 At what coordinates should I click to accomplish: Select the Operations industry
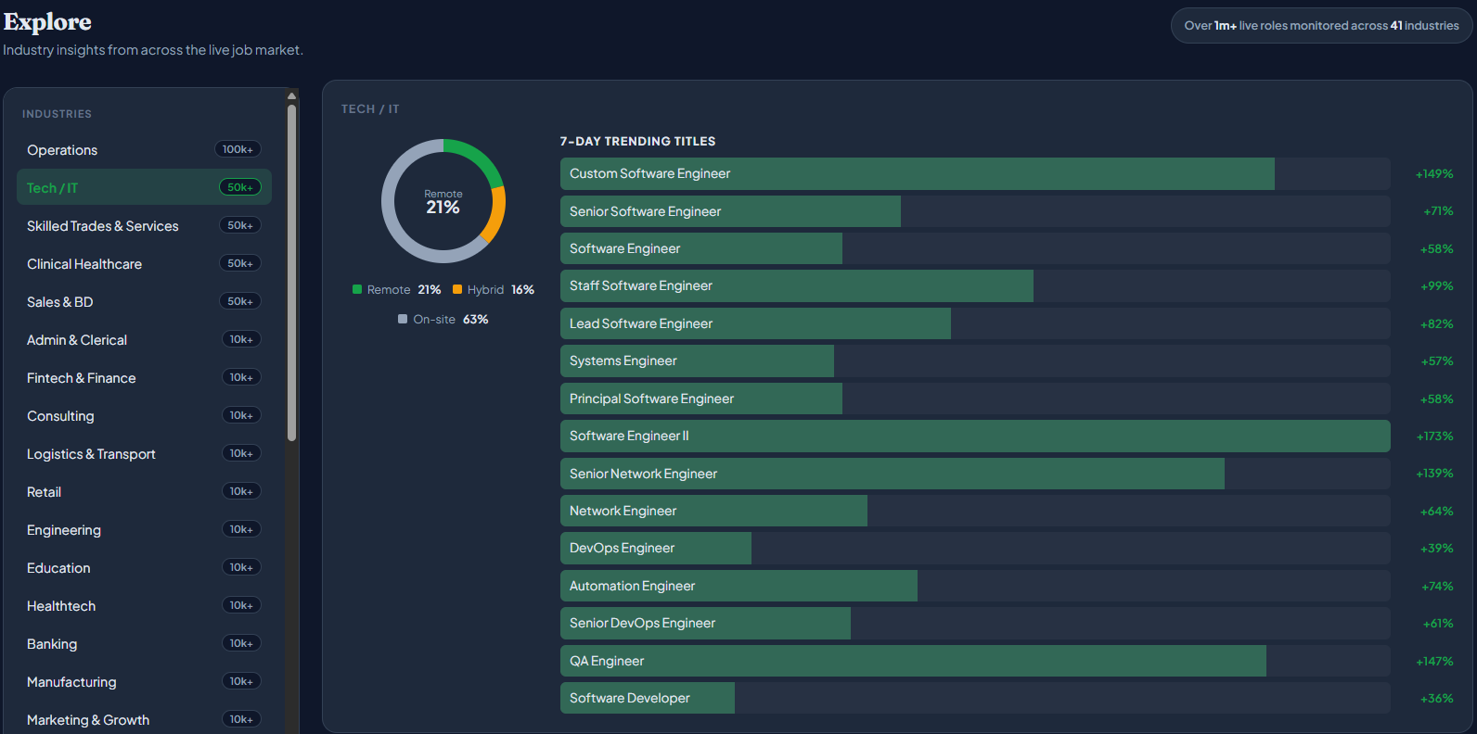tap(144, 149)
